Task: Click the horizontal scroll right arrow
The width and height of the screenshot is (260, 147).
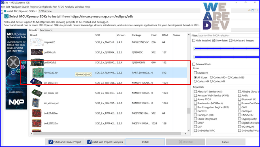Action: 185,133
